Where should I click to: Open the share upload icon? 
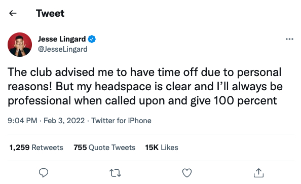(x=258, y=173)
